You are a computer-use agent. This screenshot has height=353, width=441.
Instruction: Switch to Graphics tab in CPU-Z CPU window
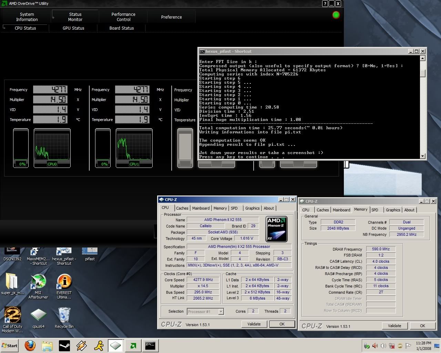click(253, 208)
